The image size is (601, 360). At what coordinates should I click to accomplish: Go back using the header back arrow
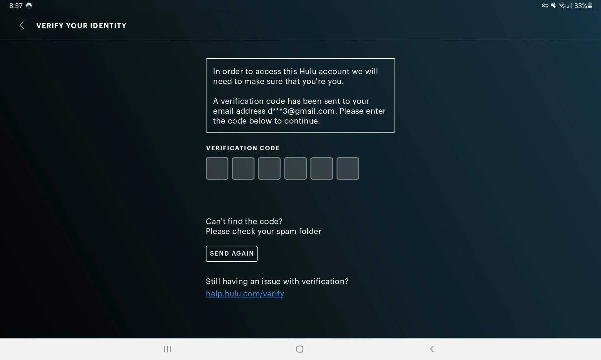click(22, 26)
